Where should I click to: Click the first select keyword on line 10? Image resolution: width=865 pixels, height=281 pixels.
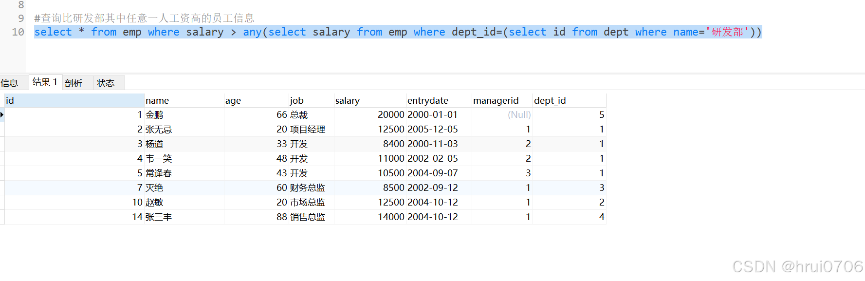tap(53, 32)
